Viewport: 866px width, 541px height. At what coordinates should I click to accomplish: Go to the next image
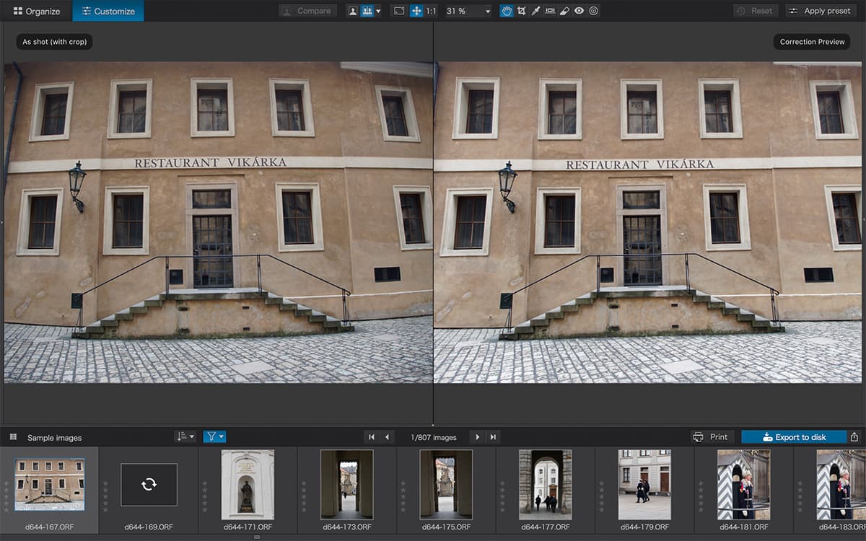coord(477,437)
